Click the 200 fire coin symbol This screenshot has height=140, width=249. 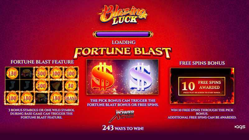click(41, 86)
